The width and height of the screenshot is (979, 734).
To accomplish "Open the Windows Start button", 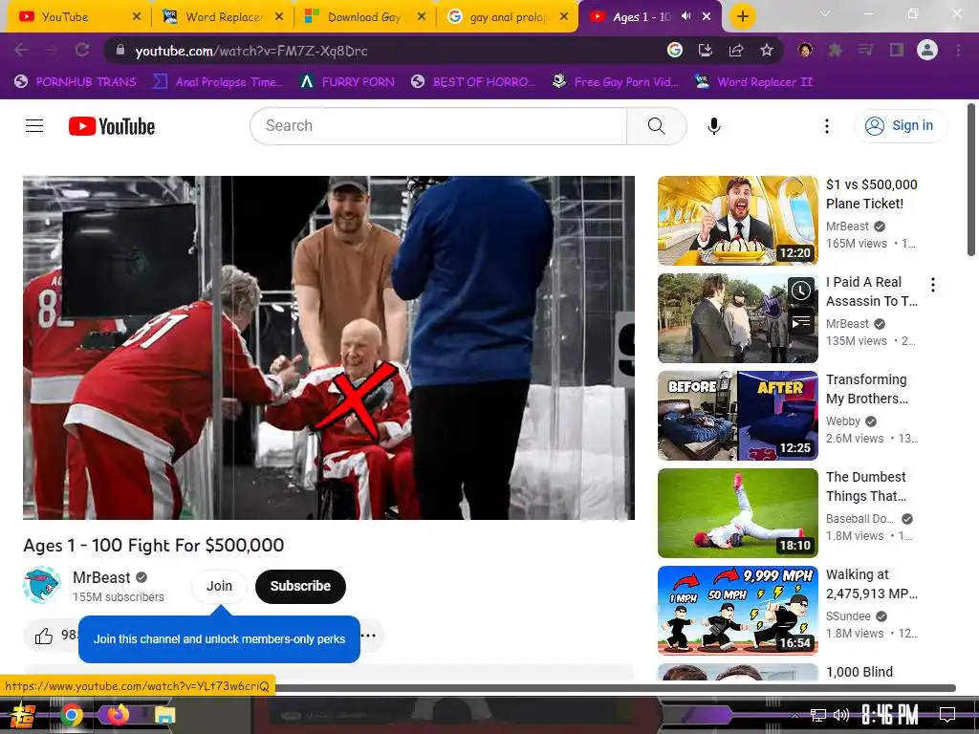I will (x=21, y=715).
